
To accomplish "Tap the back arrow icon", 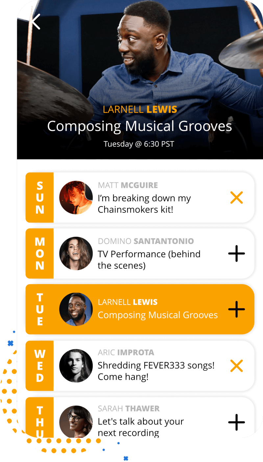I will [x=36, y=22].
